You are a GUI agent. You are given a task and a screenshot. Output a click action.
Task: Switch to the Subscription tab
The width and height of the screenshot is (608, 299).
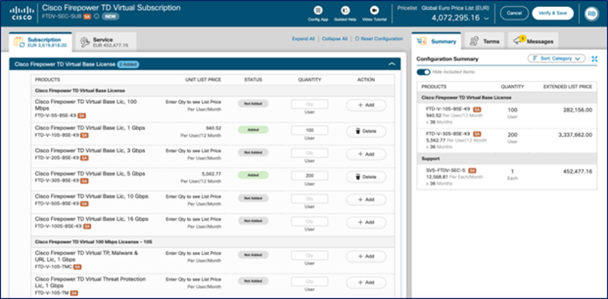[x=40, y=42]
